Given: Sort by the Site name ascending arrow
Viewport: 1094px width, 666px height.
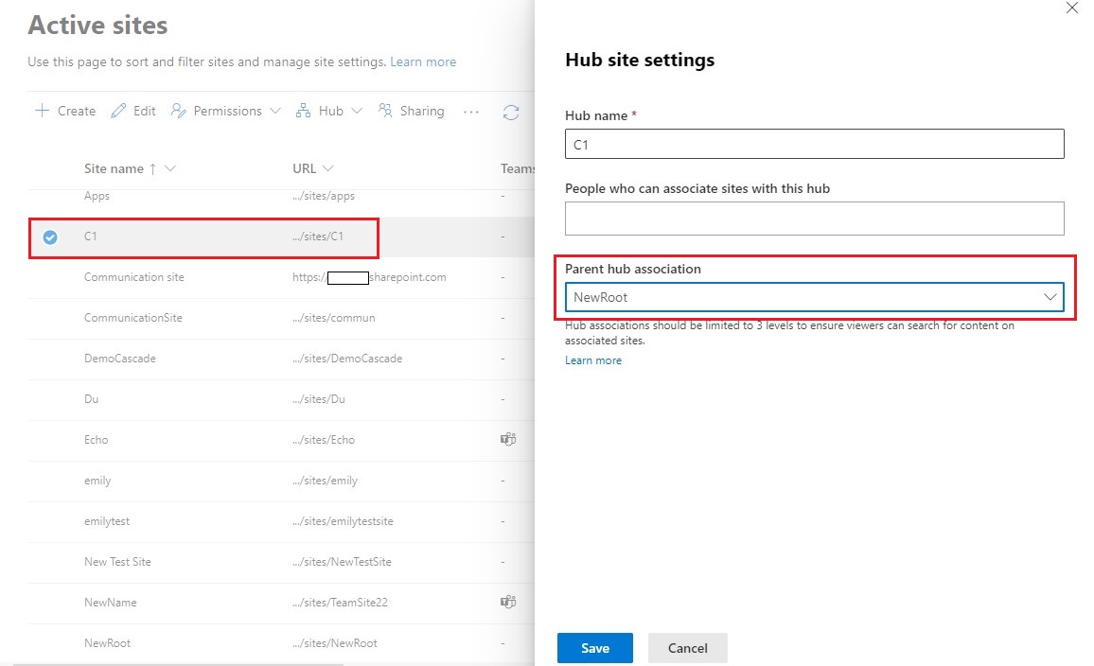Looking at the screenshot, I should [x=152, y=168].
